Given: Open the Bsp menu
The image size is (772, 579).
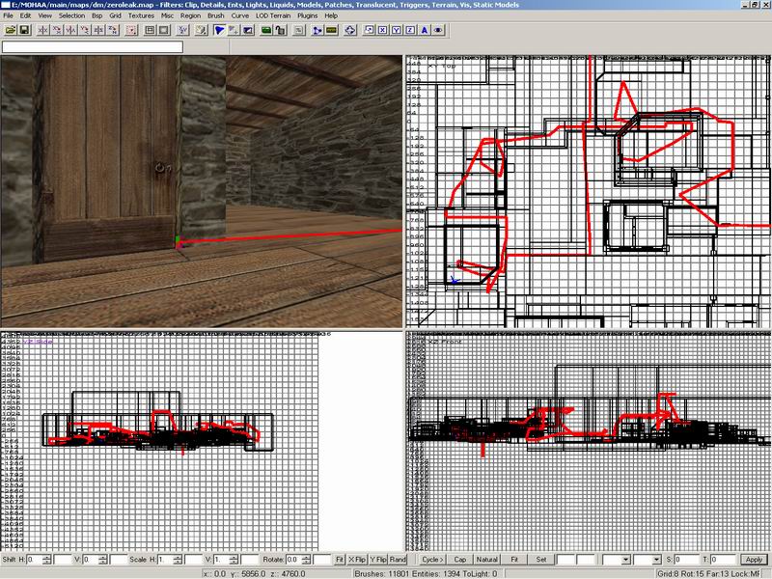Looking at the screenshot, I should [97, 15].
